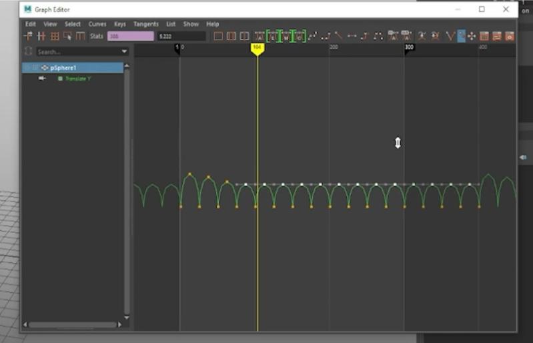Apply Plateau tangents
The width and height of the screenshot is (533, 343).
pyautogui.click(x=378, y=36)
